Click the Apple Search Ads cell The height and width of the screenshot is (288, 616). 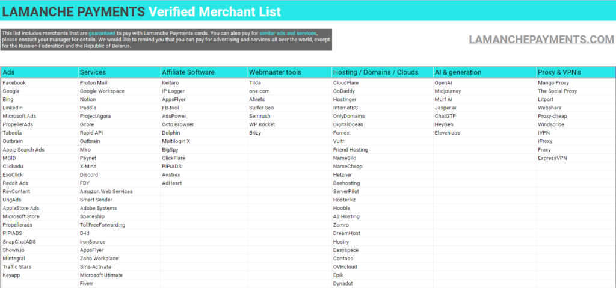(39, 150)
